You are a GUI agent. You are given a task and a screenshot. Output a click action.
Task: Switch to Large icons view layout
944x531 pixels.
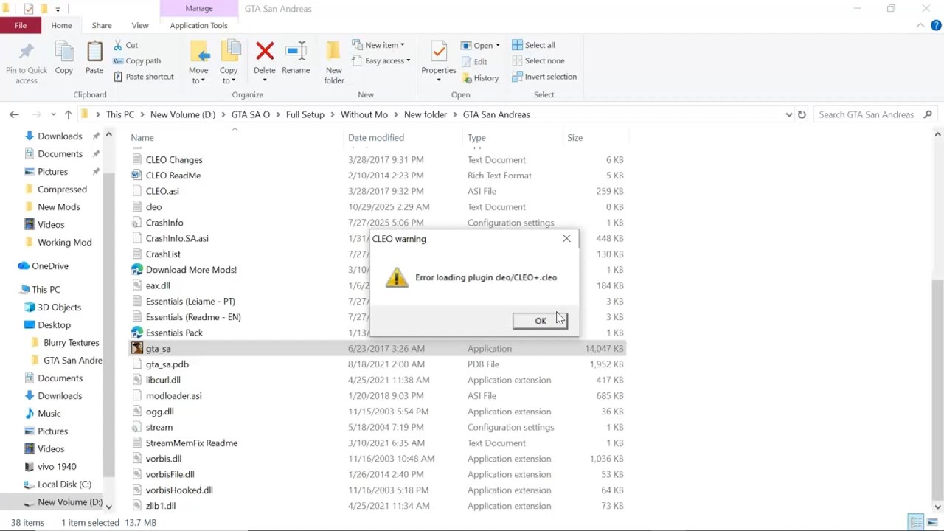click(932, 522)
